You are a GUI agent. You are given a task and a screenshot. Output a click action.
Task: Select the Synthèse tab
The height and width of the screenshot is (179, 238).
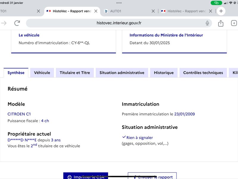[16, 73]
